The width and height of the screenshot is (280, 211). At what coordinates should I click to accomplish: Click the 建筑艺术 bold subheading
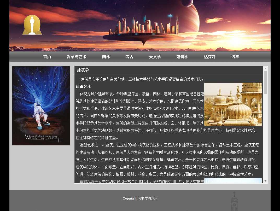coord(84,86)
